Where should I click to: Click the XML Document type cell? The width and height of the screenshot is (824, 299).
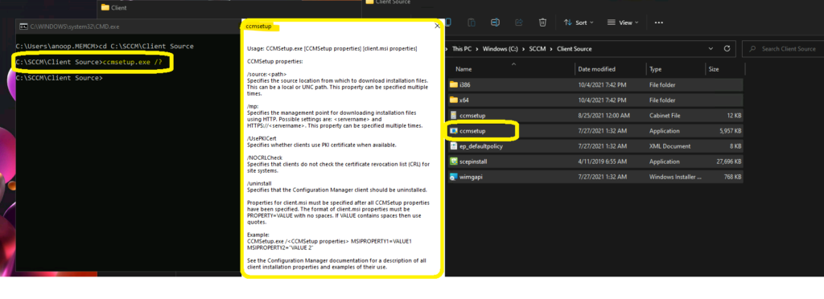point(669,146)
